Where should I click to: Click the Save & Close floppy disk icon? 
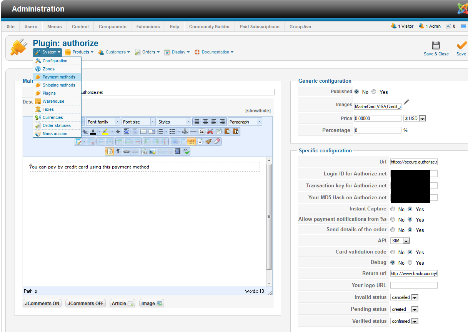436,46
